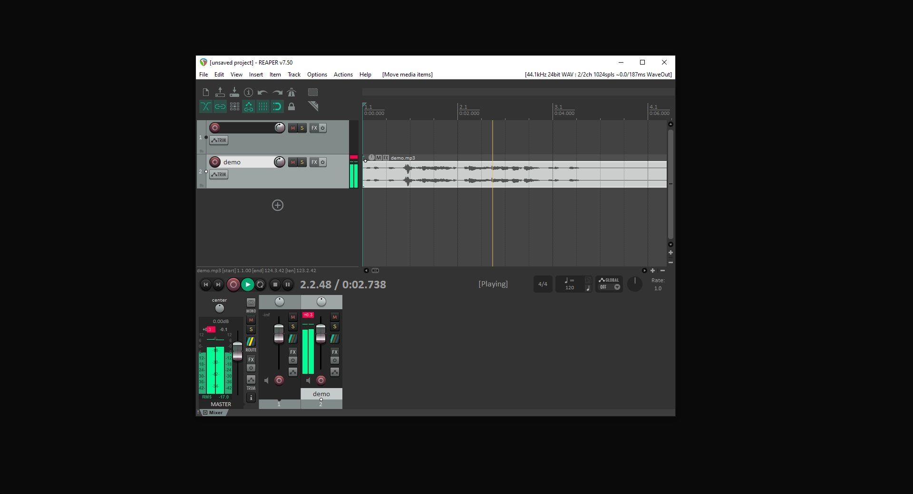913x494 pixels.
Task: Toggle the locking padlock icon
Action: pyautogui.click(x=291, y=107)
